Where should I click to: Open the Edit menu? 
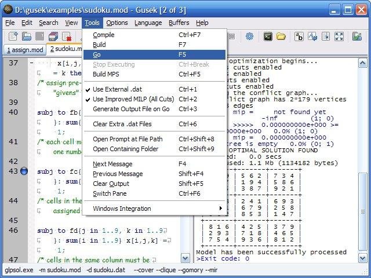(27, 23)
